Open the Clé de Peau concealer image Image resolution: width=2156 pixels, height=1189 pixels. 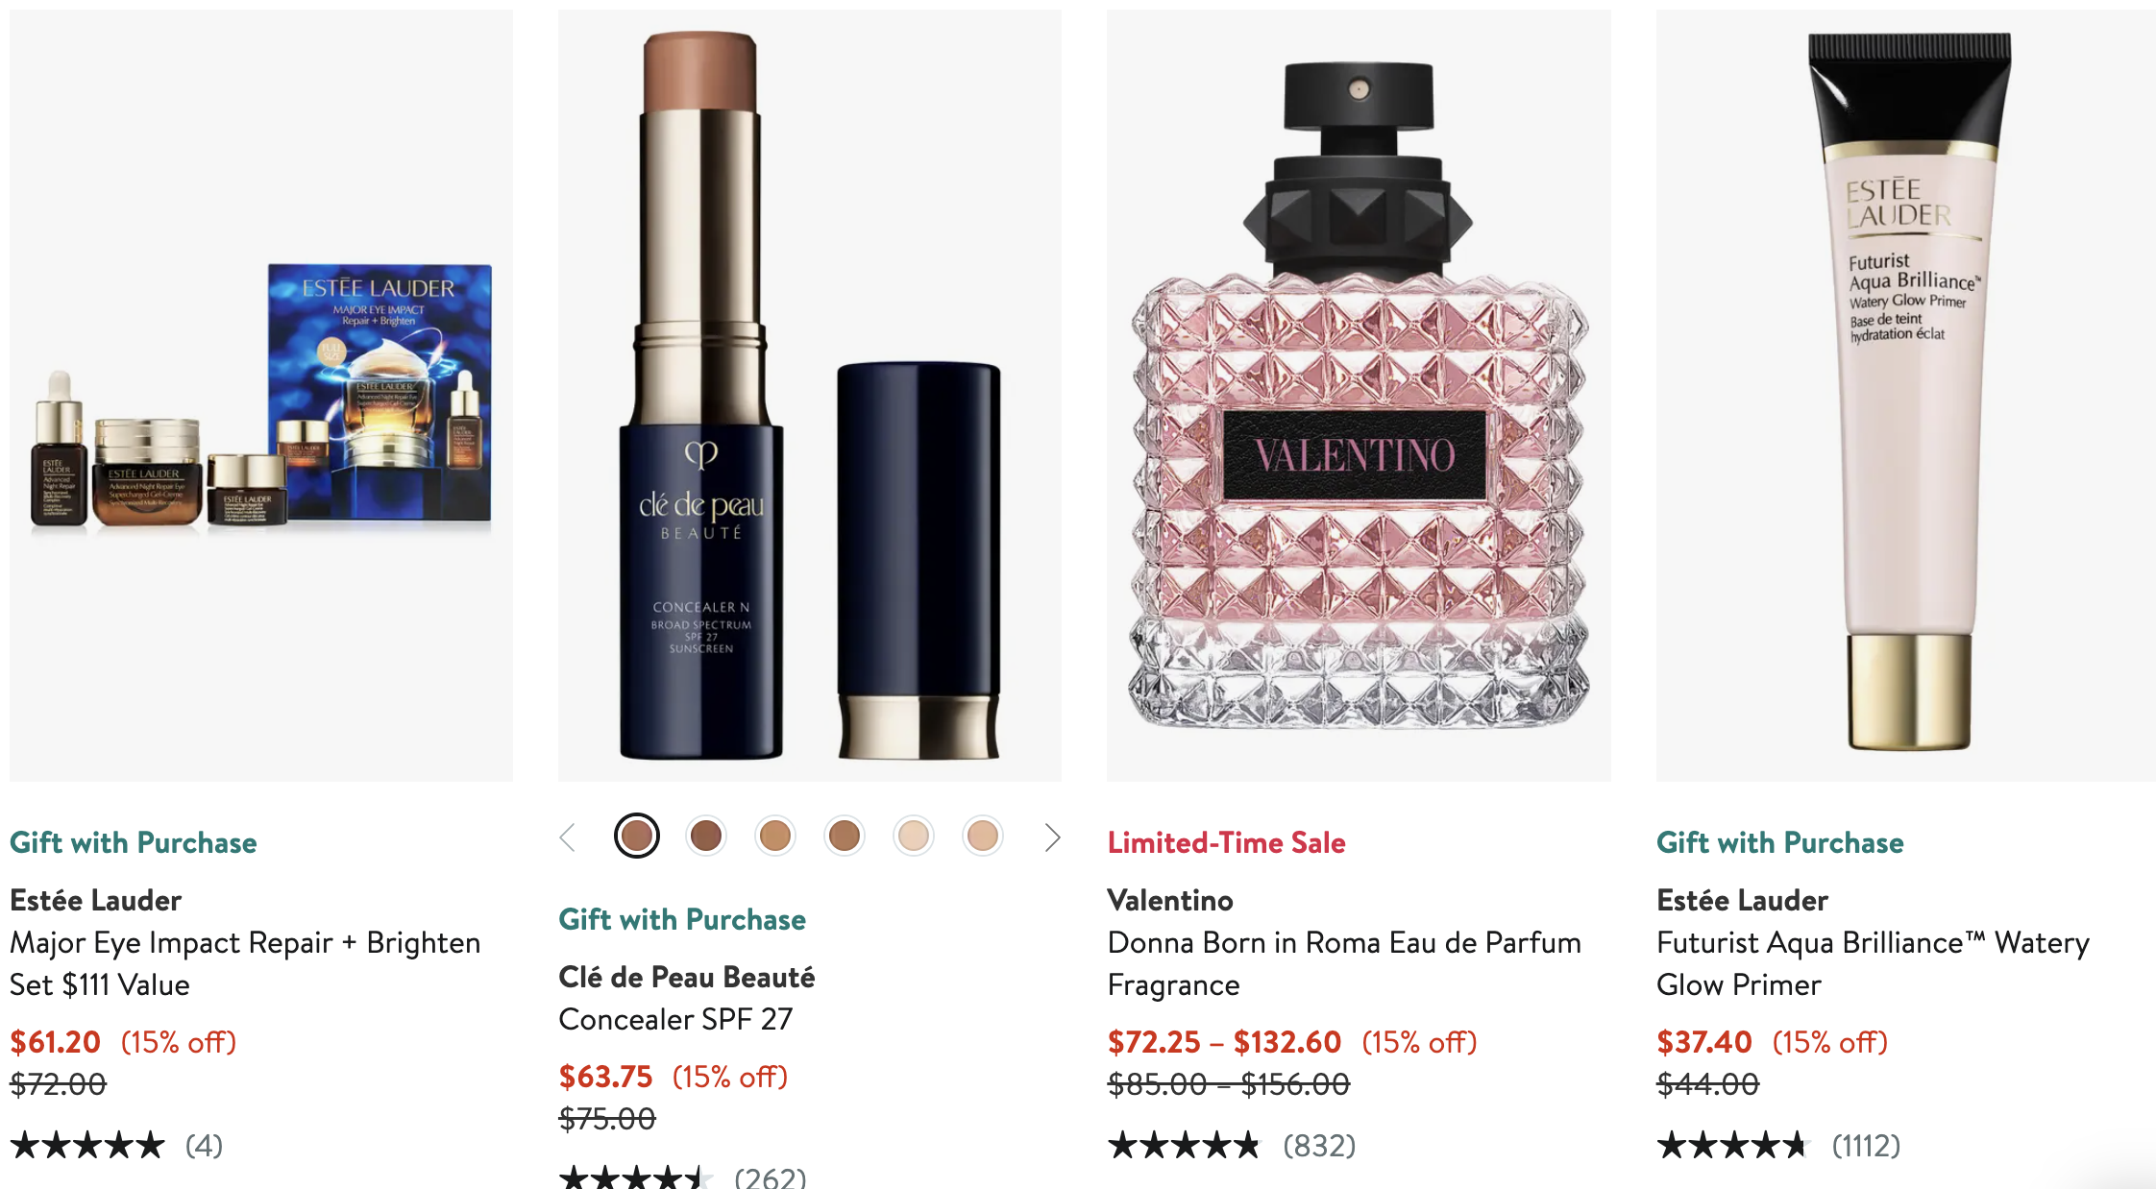point(810,396)
